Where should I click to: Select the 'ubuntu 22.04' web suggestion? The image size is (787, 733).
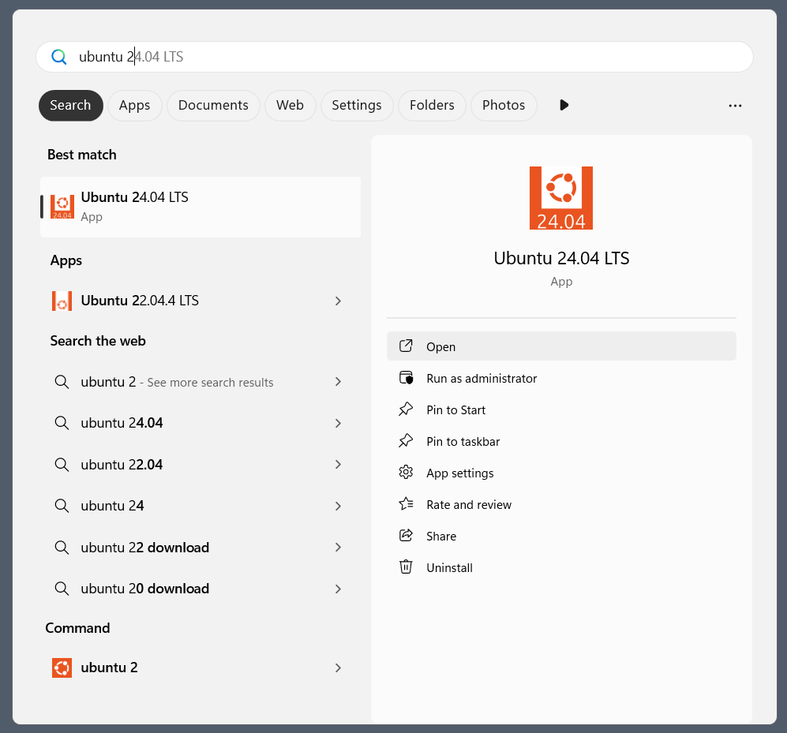click(200, 465)
